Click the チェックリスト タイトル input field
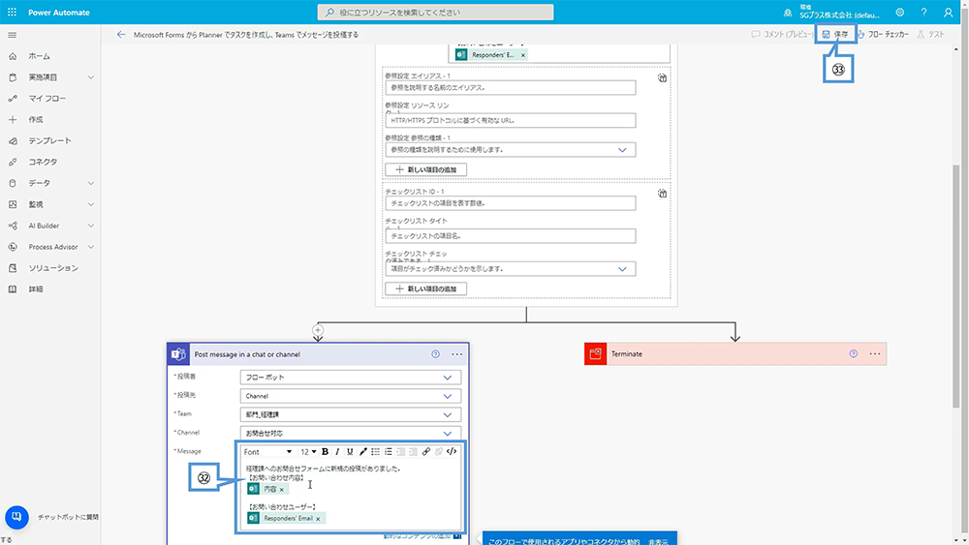This screenshot has height=545, width=969. tap(511, 236)
